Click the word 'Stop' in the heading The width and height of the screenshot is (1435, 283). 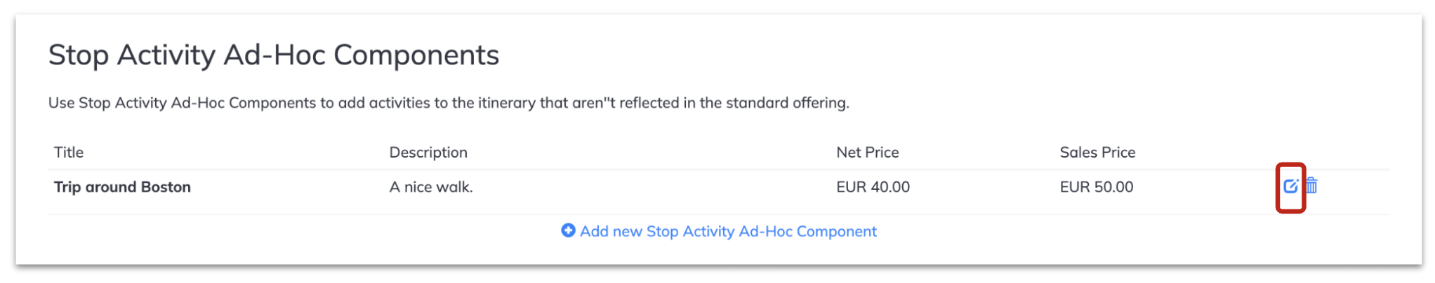(x=79, y=56)
